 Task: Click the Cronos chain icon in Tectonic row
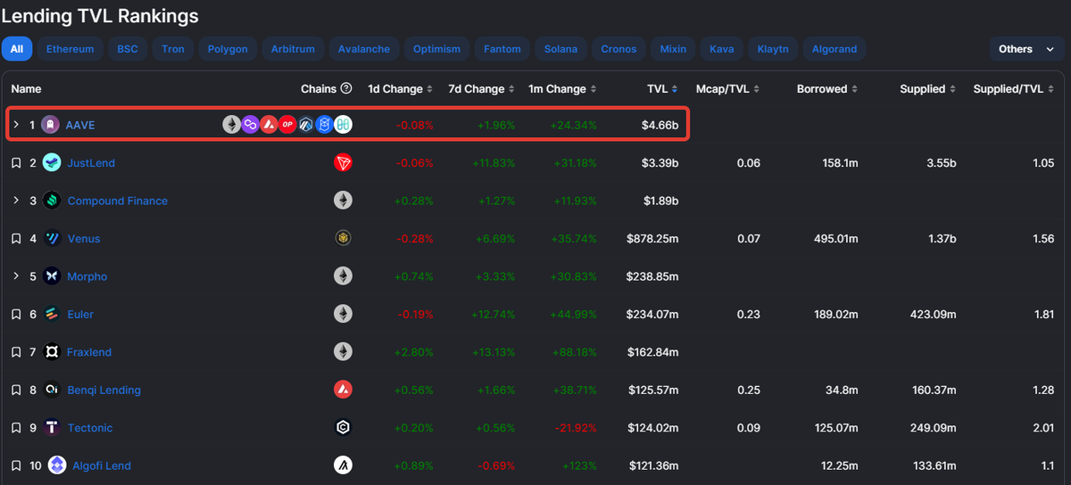[343, 428]
